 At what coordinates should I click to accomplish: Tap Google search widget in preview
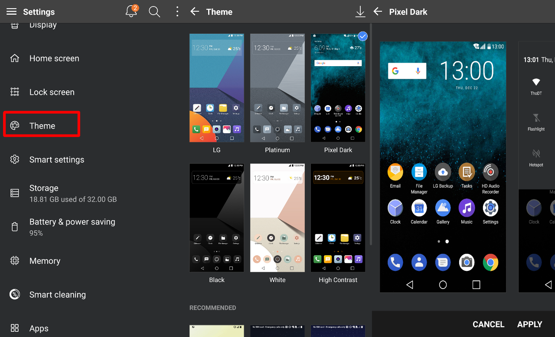407,71
